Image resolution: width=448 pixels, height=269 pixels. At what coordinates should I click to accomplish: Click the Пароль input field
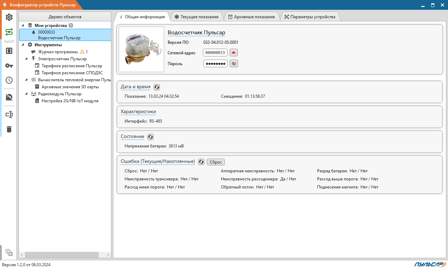[x=215, y=63]
